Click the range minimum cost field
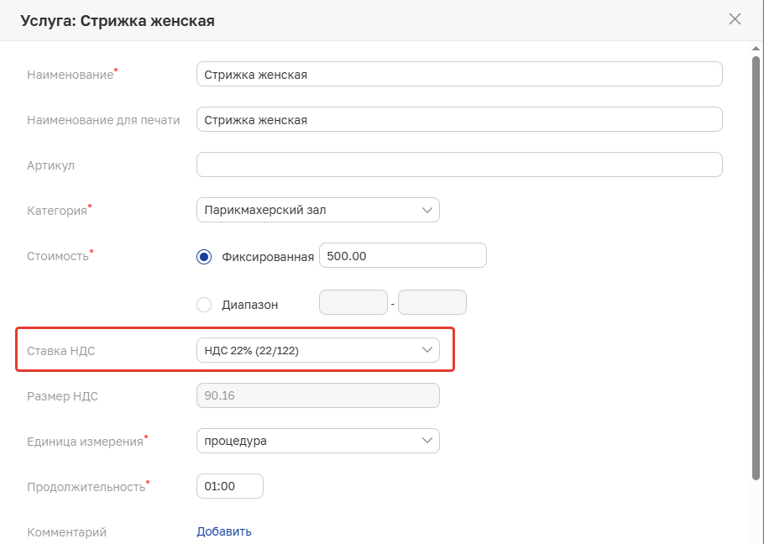This screenshot has width=764, height=544. pos(353,302)
